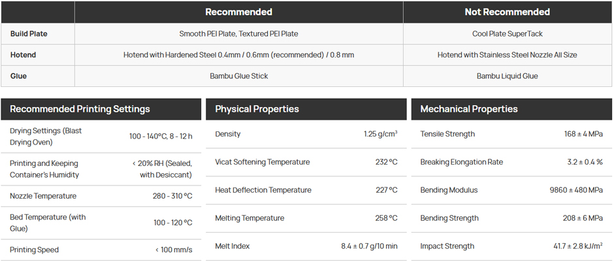Click the Bending Modulus value

coord(576,190)
